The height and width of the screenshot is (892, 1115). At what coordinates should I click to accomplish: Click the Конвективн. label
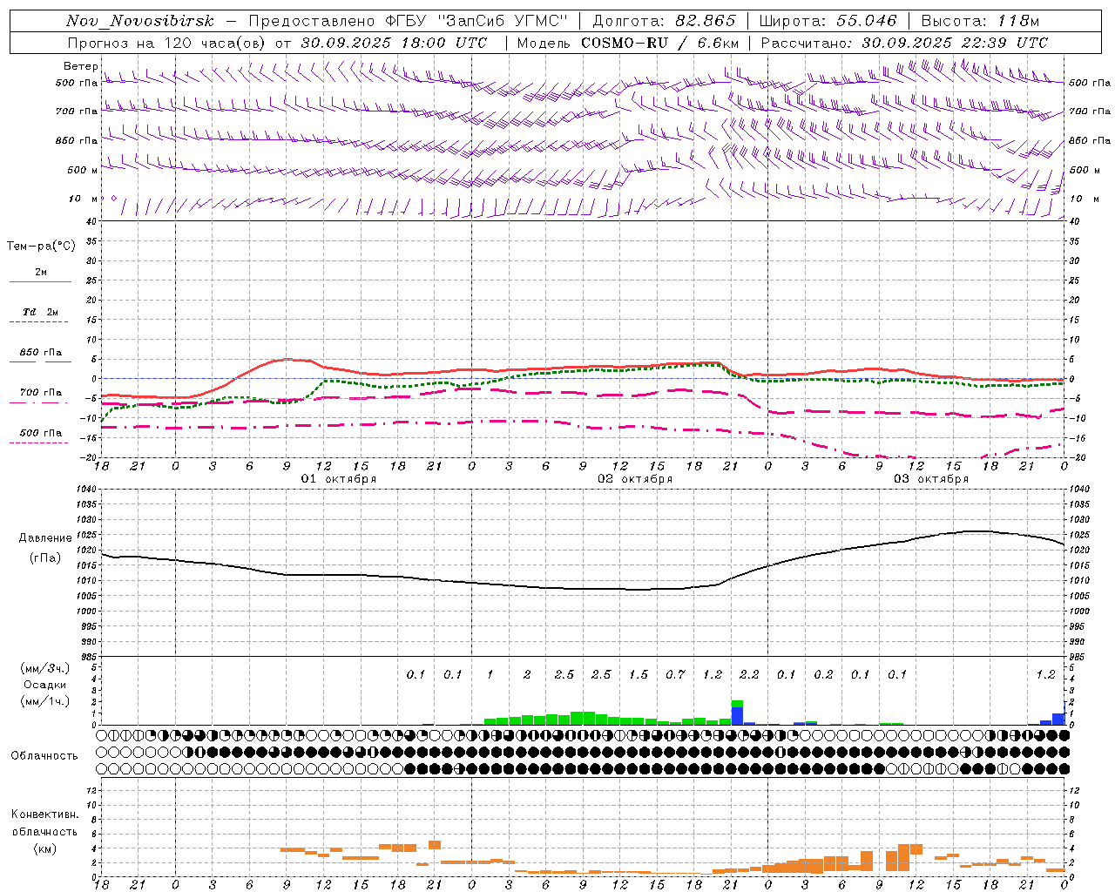(44, 814)
